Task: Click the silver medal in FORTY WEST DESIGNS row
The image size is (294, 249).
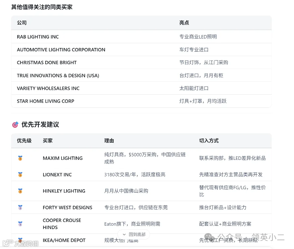Action: click(x=20, y=207)
